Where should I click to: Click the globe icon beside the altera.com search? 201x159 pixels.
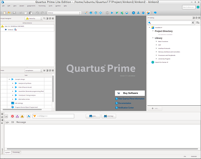click(198, 7)
